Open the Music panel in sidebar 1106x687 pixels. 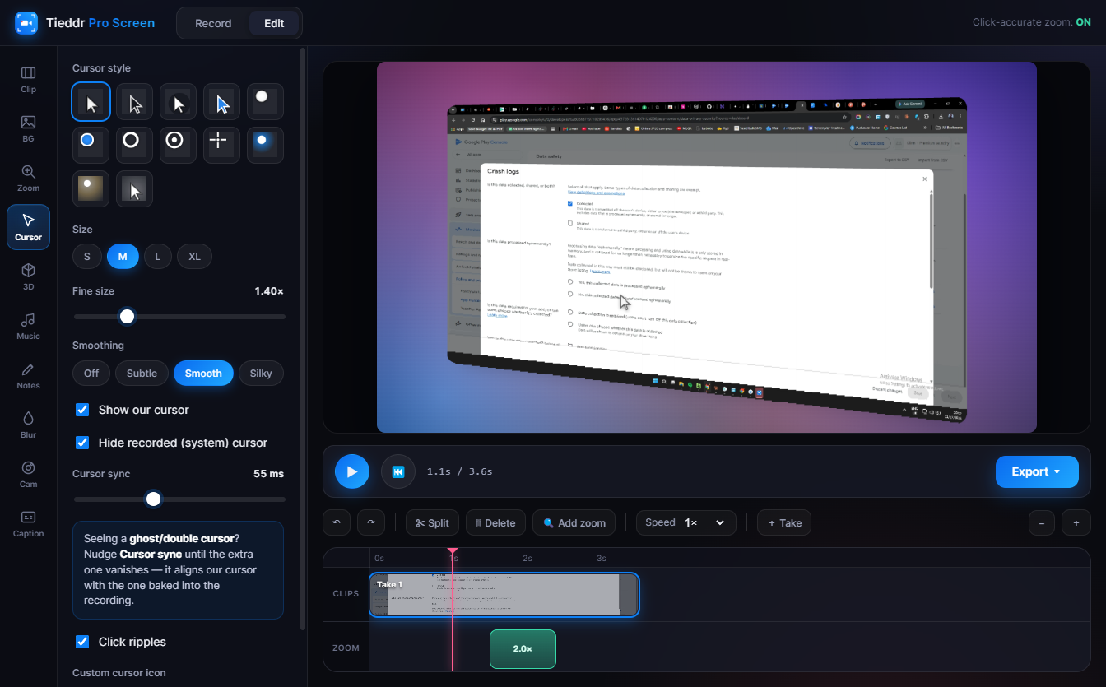[28, 326]
